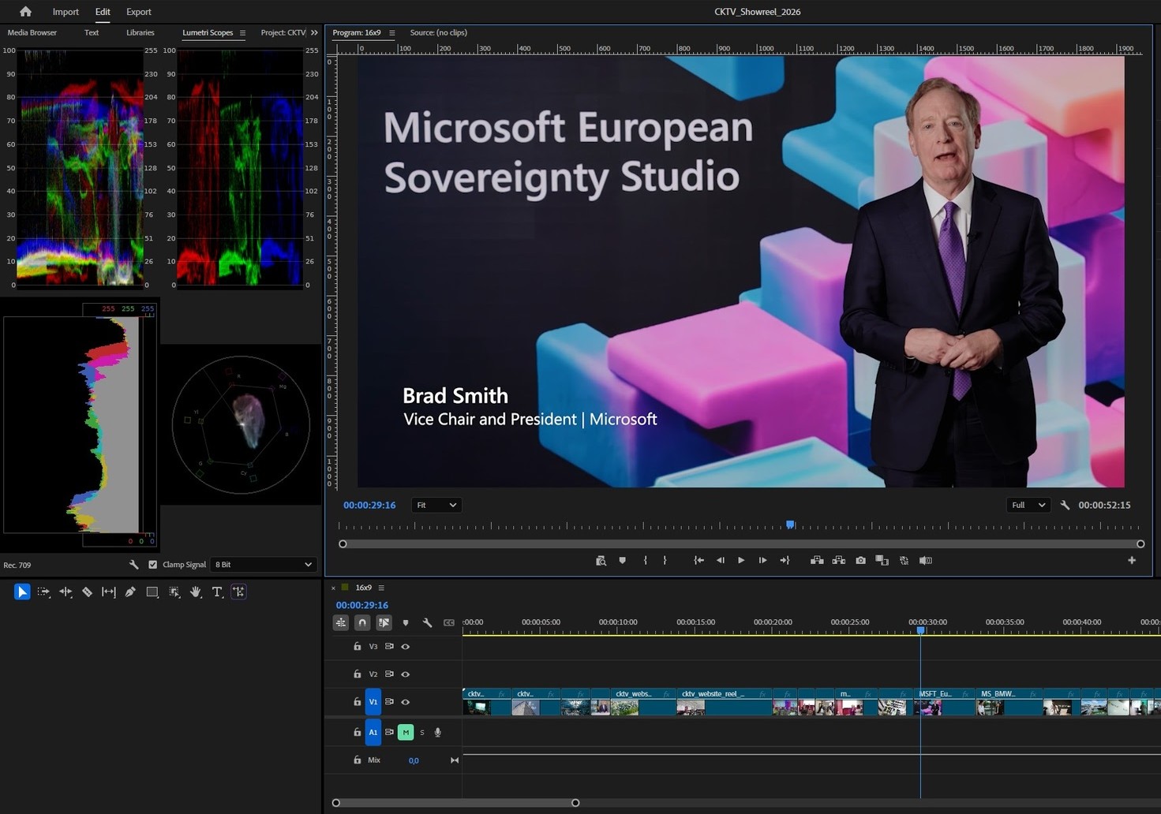Image resolution: width=1161 pixels, height=814 pixels.
Task: Open Program monitor wrench settings
Action: pyautogui.click(x=1065, y=505)
